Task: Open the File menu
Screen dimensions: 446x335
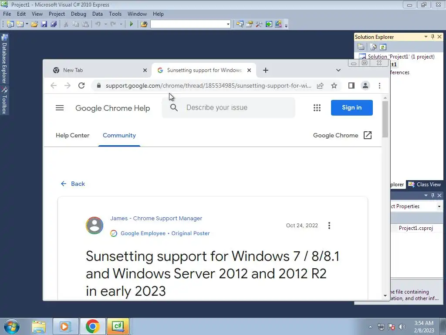Action: 7,14
